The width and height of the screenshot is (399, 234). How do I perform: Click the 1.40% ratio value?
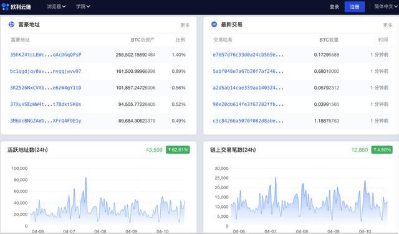179,55
